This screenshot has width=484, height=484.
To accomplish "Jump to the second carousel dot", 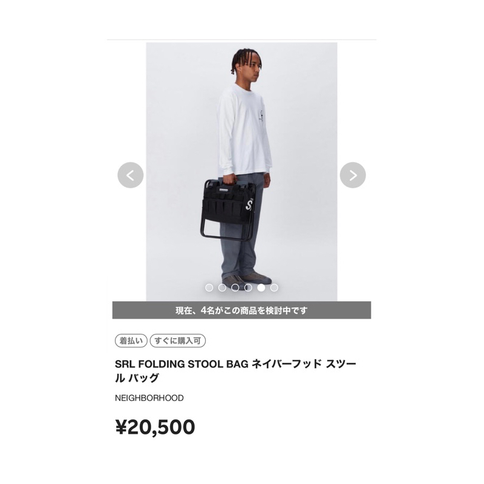I will coord(222,288).
